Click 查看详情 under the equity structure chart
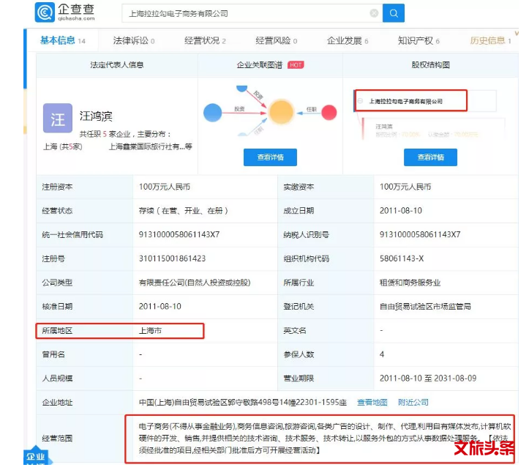Image resolution: width=529 pixels, height=470 pixels. [x=429, y=157]
